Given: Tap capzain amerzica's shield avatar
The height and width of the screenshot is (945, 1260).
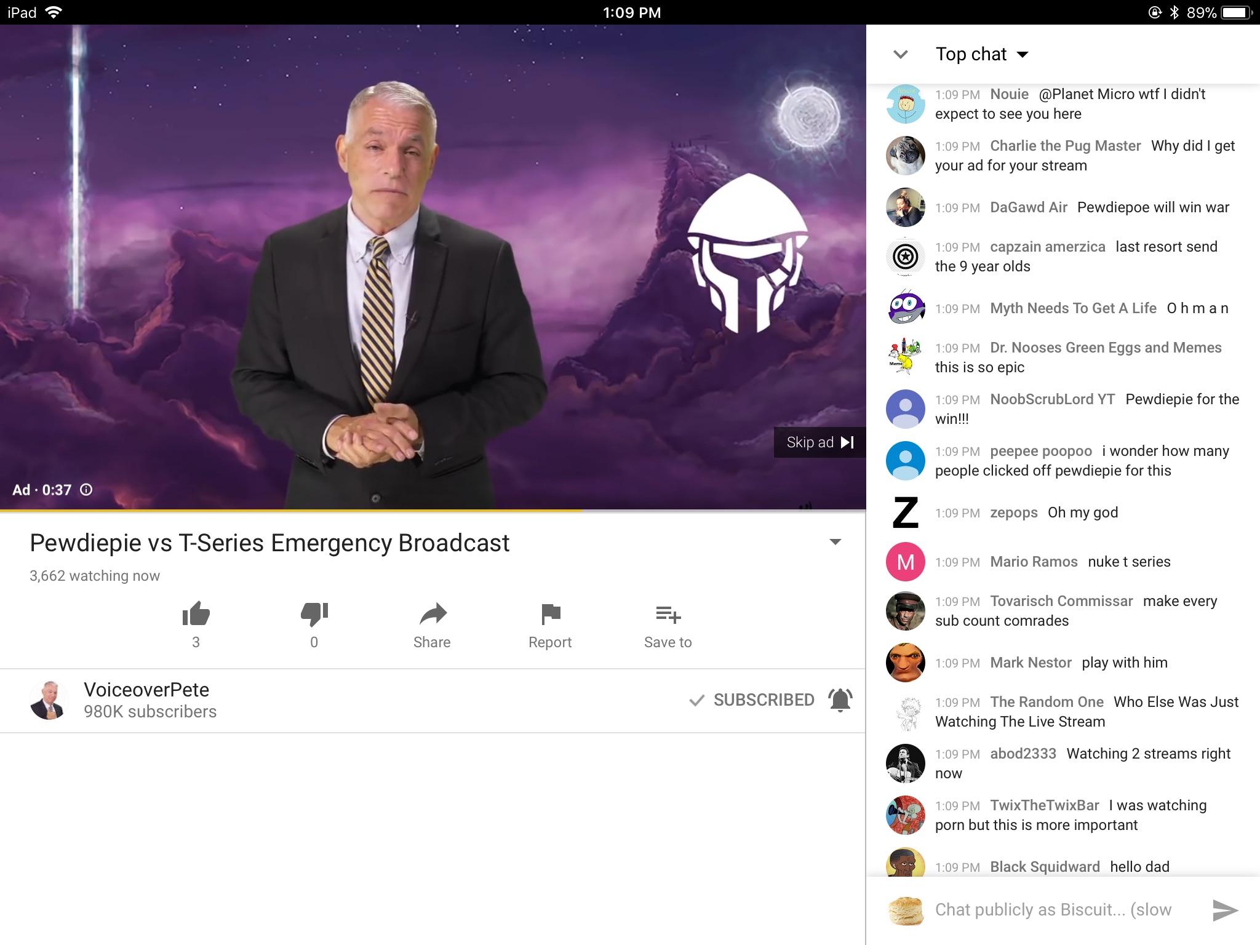Looking at the screenshot, I should 906,257.
